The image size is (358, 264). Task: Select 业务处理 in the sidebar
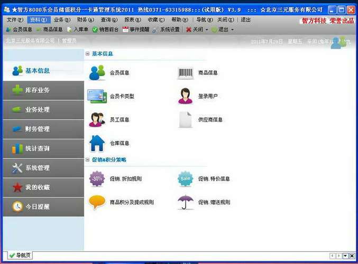43,110
